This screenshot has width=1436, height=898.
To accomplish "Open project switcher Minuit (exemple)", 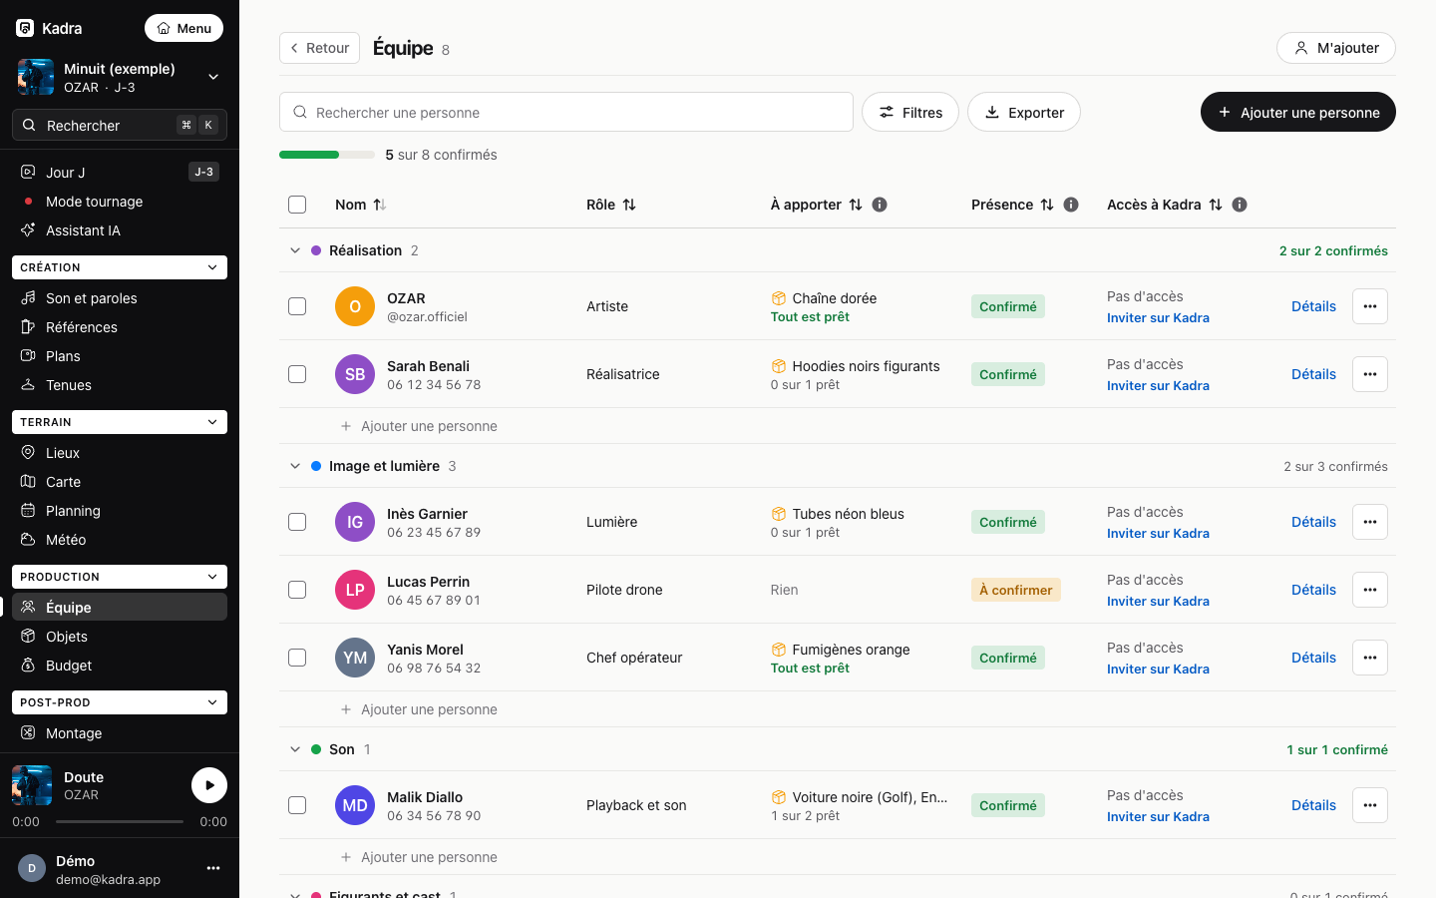I will tap(120, 77).
